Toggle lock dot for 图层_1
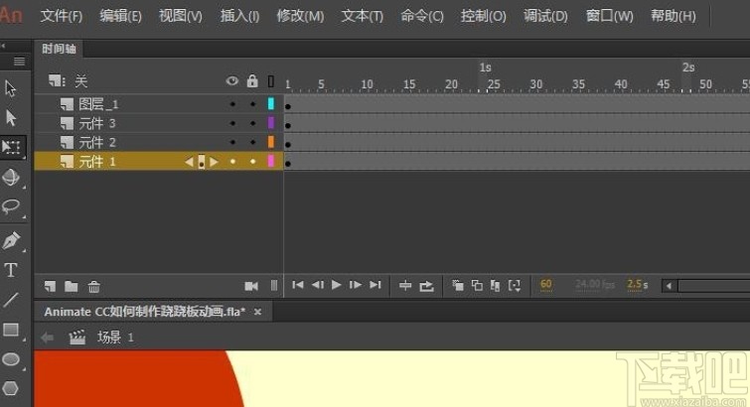The height and width of the screenshot is (407, 750). click(252, 104)
